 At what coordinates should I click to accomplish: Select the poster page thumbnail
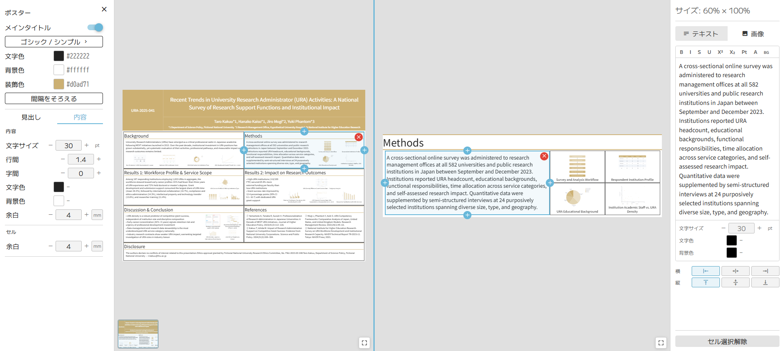138,334
